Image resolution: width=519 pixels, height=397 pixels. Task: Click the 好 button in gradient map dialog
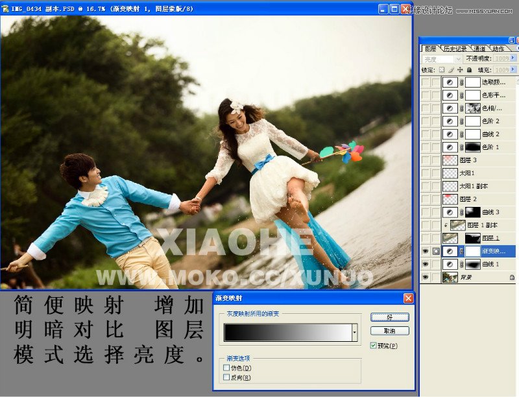coord(390,317)
